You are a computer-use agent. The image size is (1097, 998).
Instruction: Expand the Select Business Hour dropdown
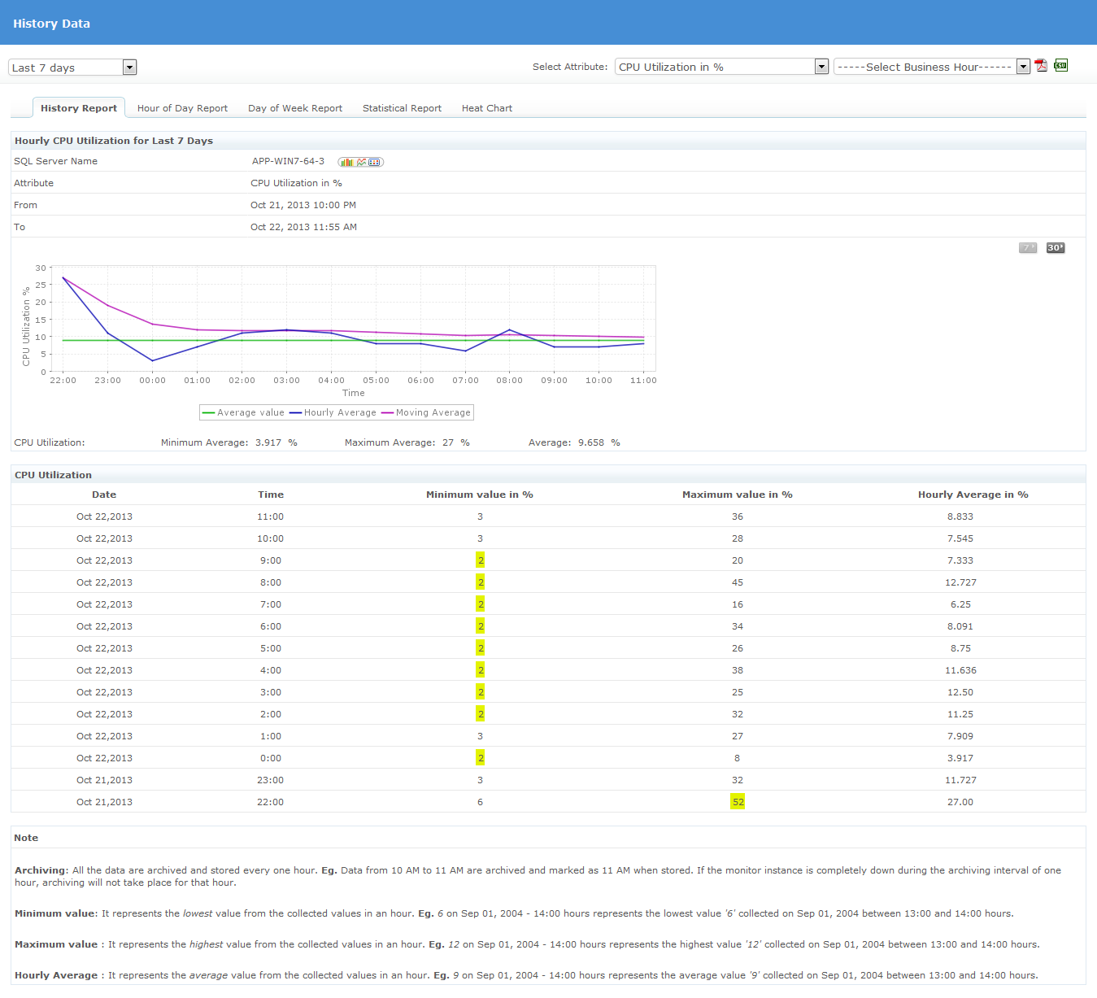pyautogui.click(x=932, y=67)
